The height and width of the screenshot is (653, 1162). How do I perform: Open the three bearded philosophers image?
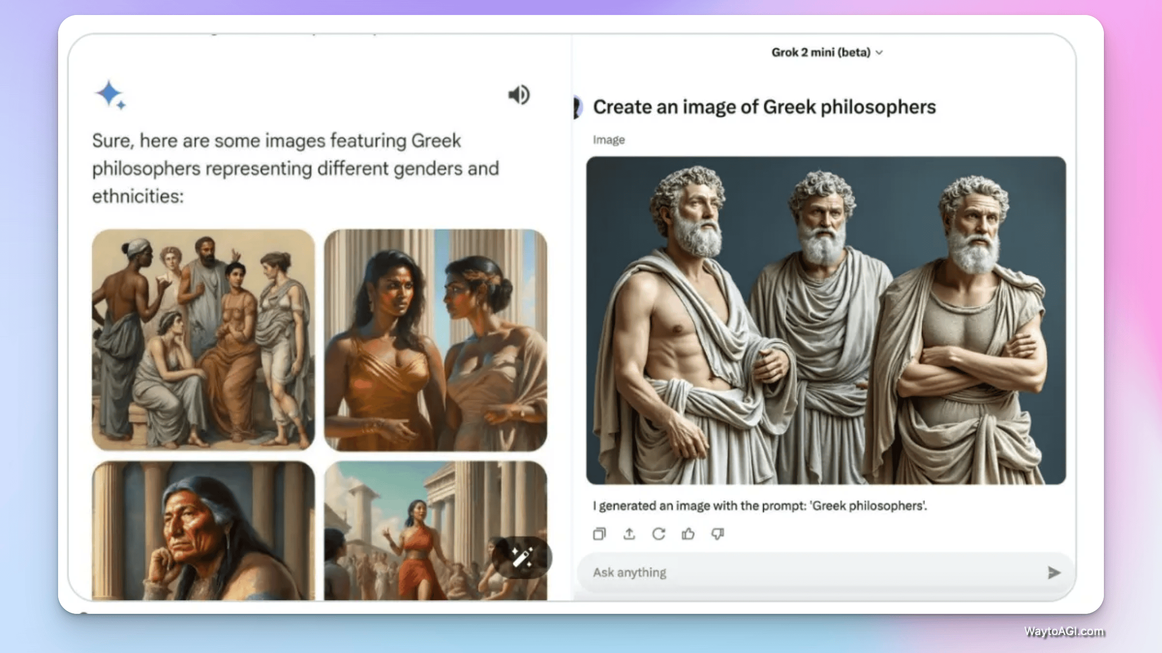coord(826,320)
